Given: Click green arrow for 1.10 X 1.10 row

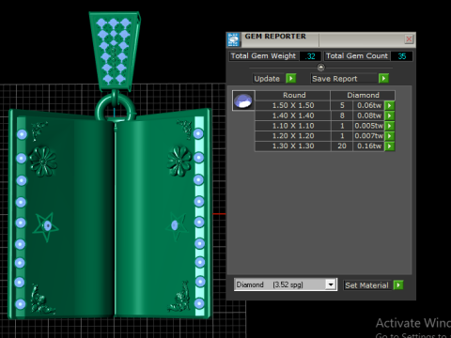Looking at the screenshot, I should (389, 126).
